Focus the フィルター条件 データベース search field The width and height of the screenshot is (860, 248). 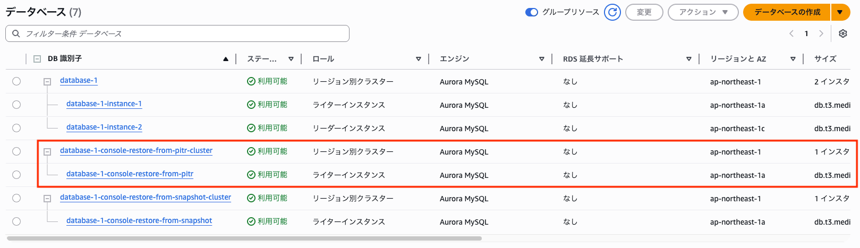[177, 33]
